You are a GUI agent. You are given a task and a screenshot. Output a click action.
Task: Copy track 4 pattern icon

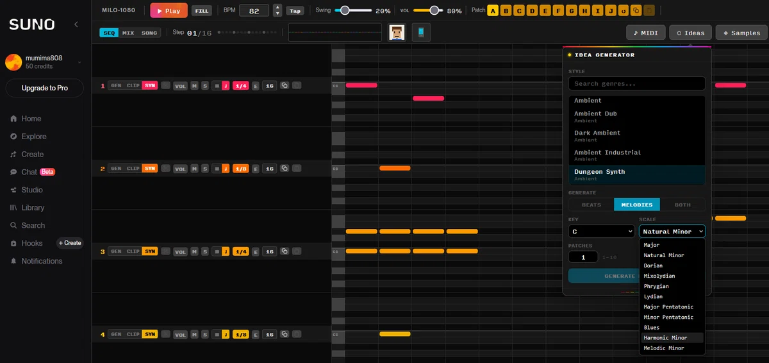pyautogui.click(x=285, y=334)
